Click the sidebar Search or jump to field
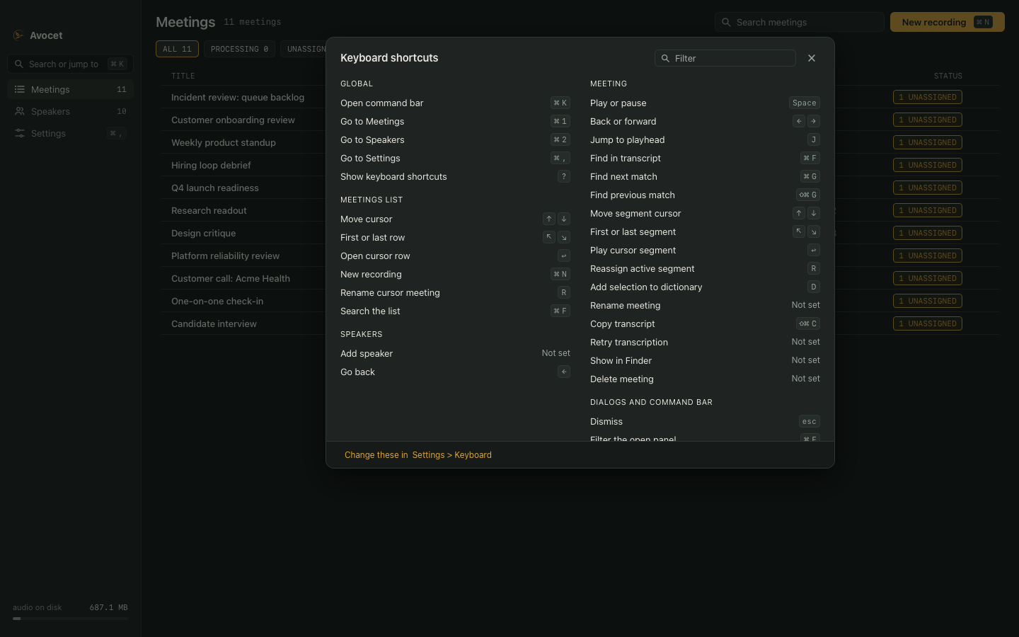Viewport: 1019px width, 637px height. tap(71, 64)
